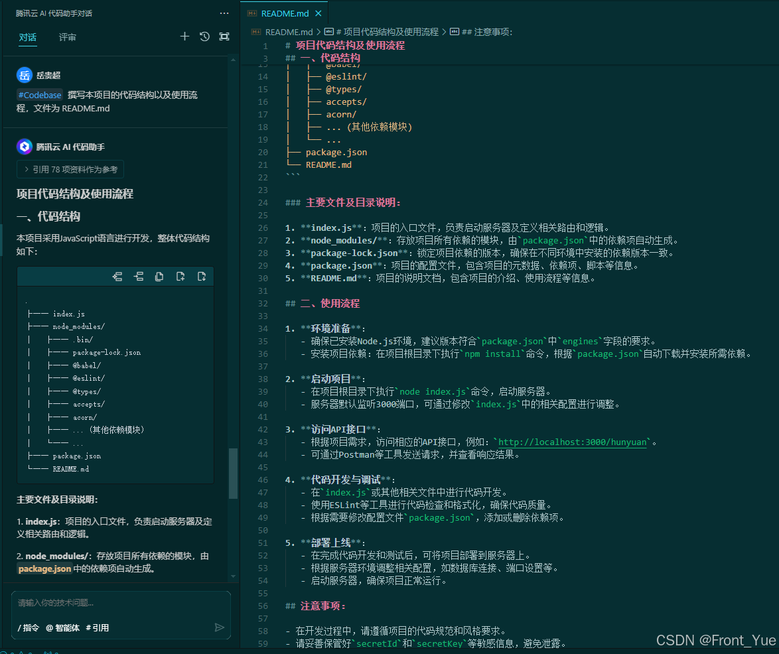Click chat scroll up arrow
This screenshot has width=779, height=654.
[233, 60]
